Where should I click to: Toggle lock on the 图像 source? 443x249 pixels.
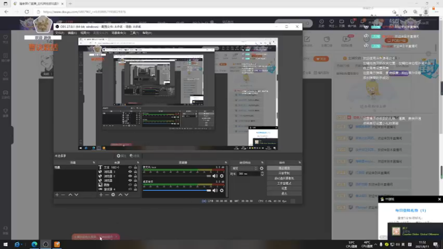click(x=135, y=185)
